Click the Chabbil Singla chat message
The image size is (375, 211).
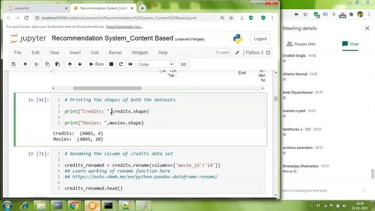pyautogui.click(x=299, y=58)
